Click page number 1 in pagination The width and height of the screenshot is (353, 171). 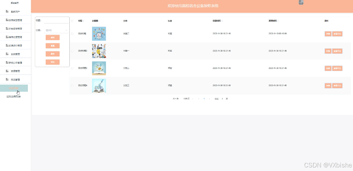coord(204,99)
